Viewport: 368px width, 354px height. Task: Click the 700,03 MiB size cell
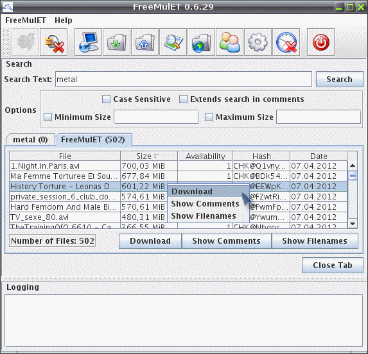pos(149,166)
